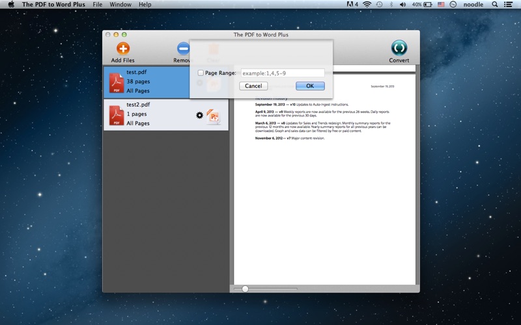Image resolution: width=521 pixels, height=325 pixels.
Task: Click the Bluetooth menu bar icon
Action: [391, 5]
